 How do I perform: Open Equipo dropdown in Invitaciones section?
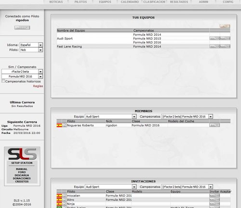(x=110, y=187)
